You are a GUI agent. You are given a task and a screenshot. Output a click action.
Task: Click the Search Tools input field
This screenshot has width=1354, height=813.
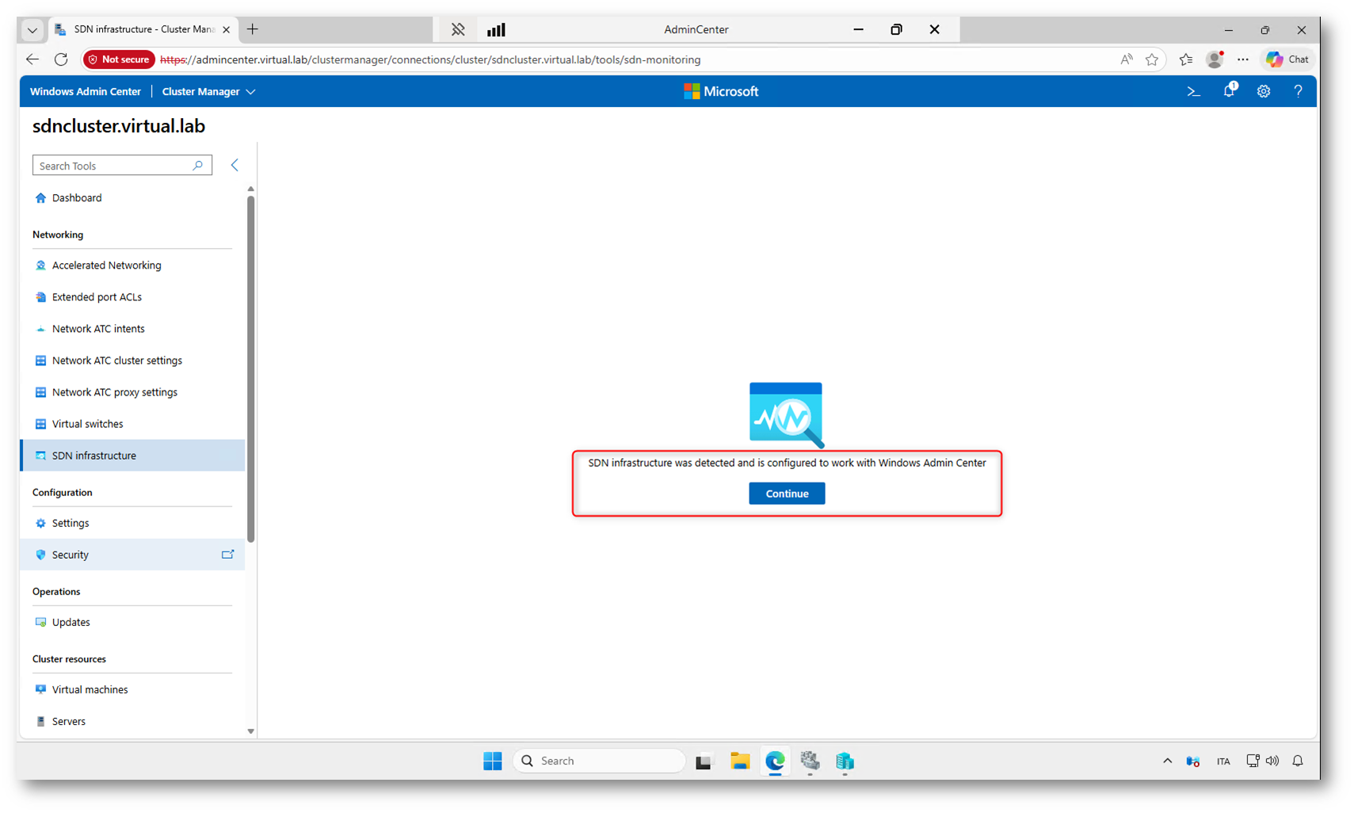pyautogui.click(x=122, y=165)
